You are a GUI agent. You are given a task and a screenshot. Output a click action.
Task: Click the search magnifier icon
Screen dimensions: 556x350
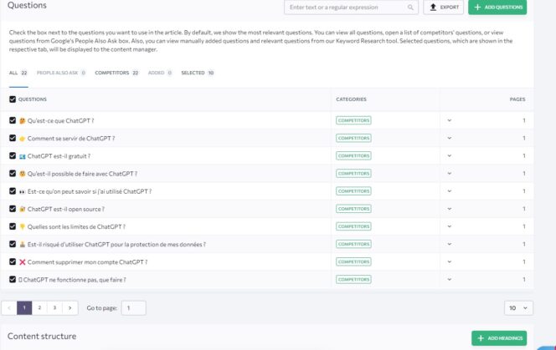(x=410, y=8)
